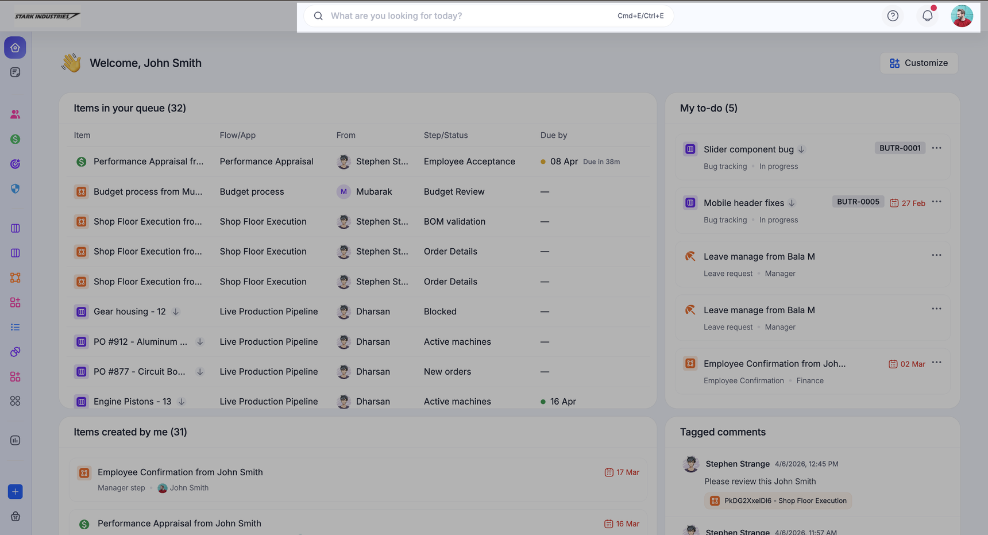Click the help question mark icon
The height and width of the screenshot is (535, 988).
893,16
